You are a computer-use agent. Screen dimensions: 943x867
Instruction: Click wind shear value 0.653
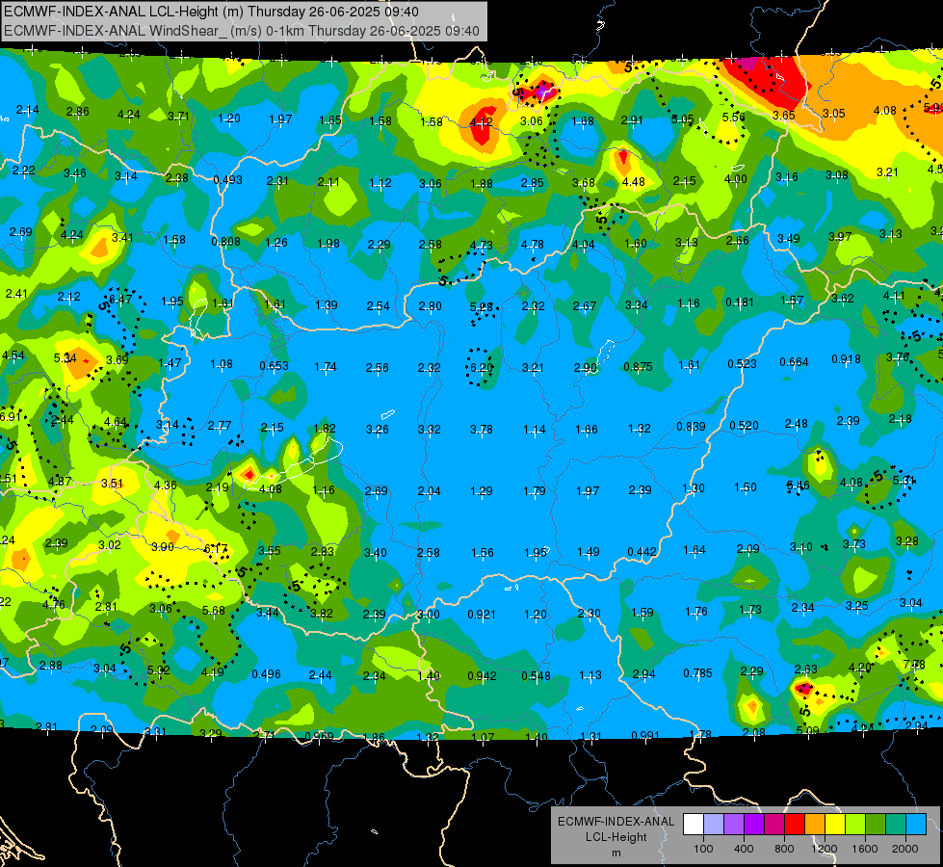(x=275, y=365)
